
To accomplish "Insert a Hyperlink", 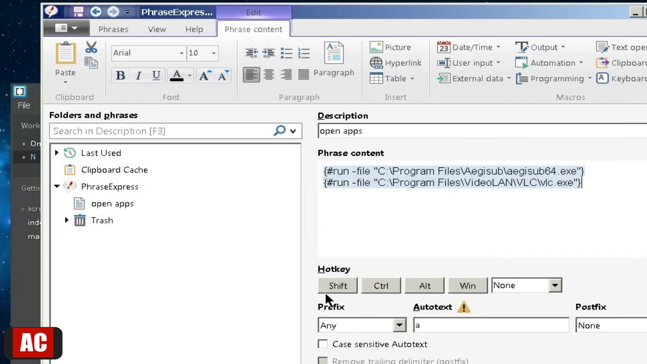I will (396, 63).
